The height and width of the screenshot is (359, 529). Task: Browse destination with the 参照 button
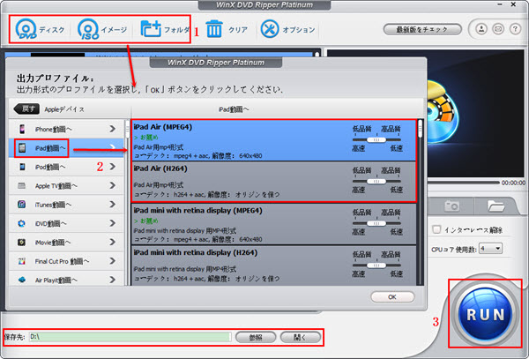click(256, 338)
